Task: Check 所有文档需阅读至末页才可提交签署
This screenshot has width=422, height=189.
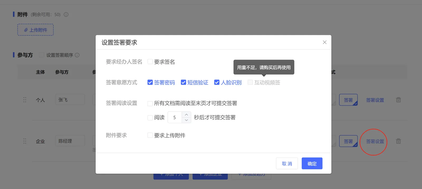Action: (150, 103)
